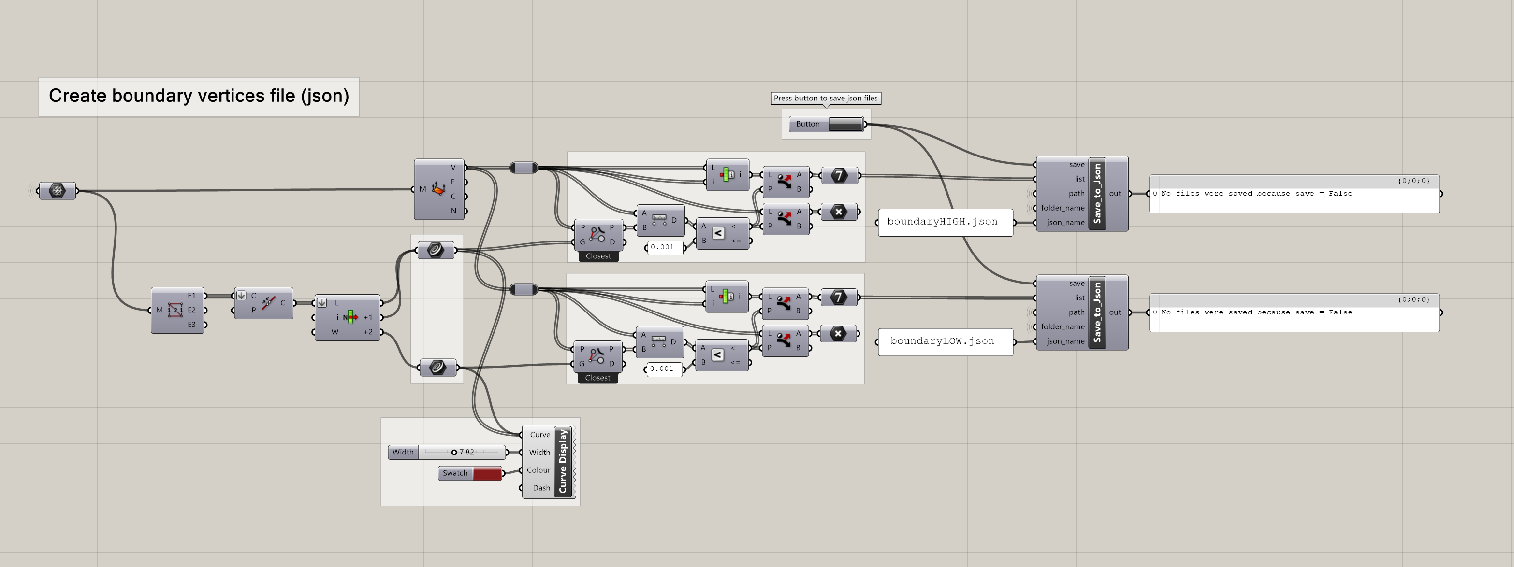
Task: Click the flatten arrow on Join Curves C input
Action: tap(241, 295)
